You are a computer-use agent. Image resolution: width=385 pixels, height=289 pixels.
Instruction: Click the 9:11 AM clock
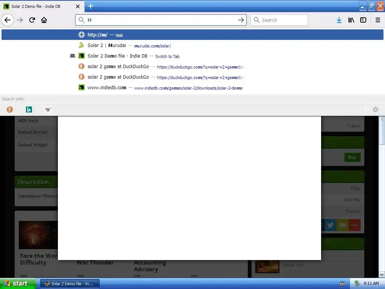click(371, 283)
